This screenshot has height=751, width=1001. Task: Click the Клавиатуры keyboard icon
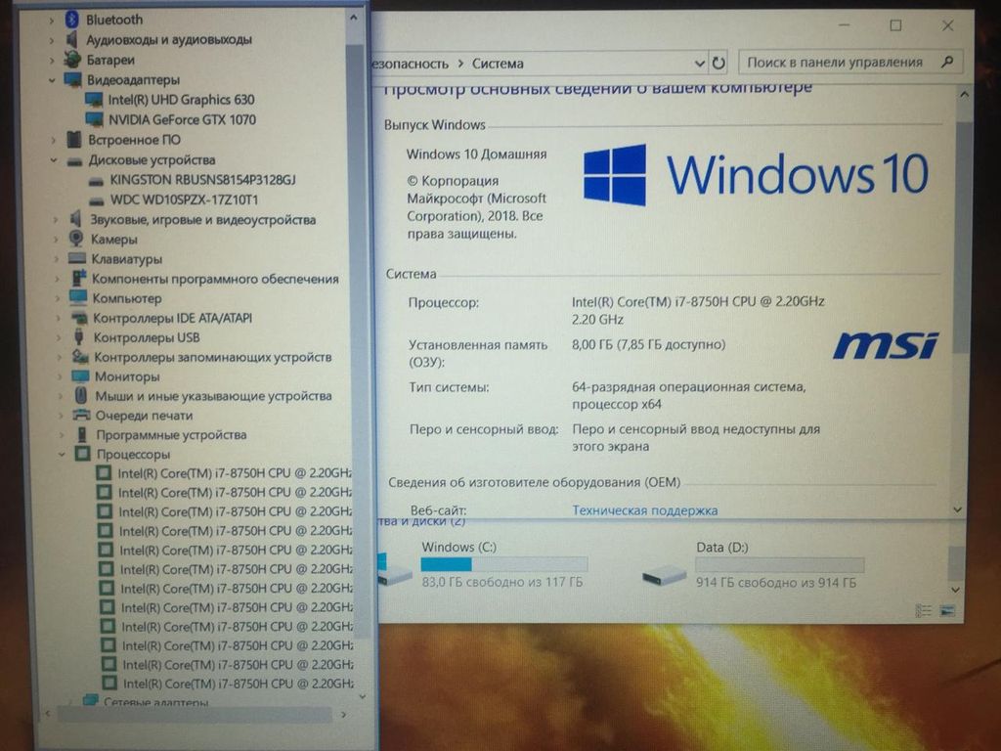point(77,259)
